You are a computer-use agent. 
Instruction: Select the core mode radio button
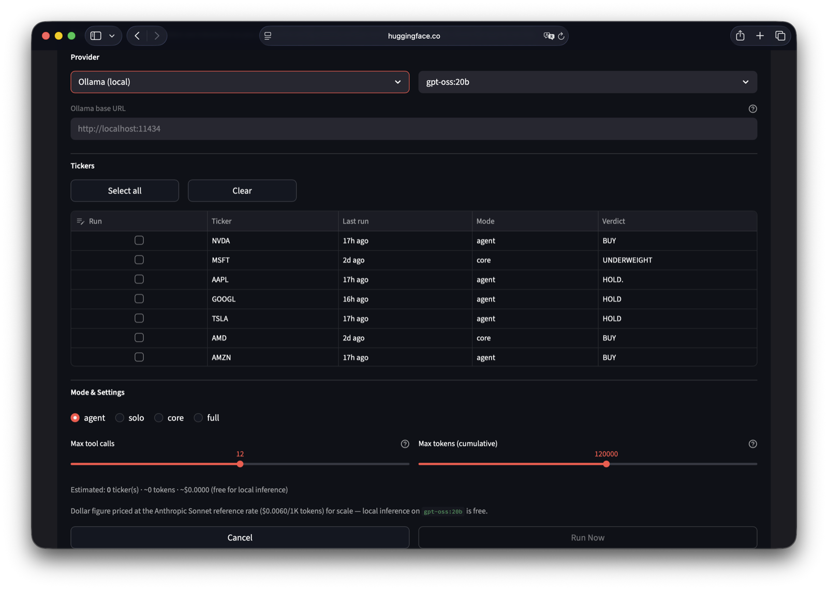(x=159, y=418)
